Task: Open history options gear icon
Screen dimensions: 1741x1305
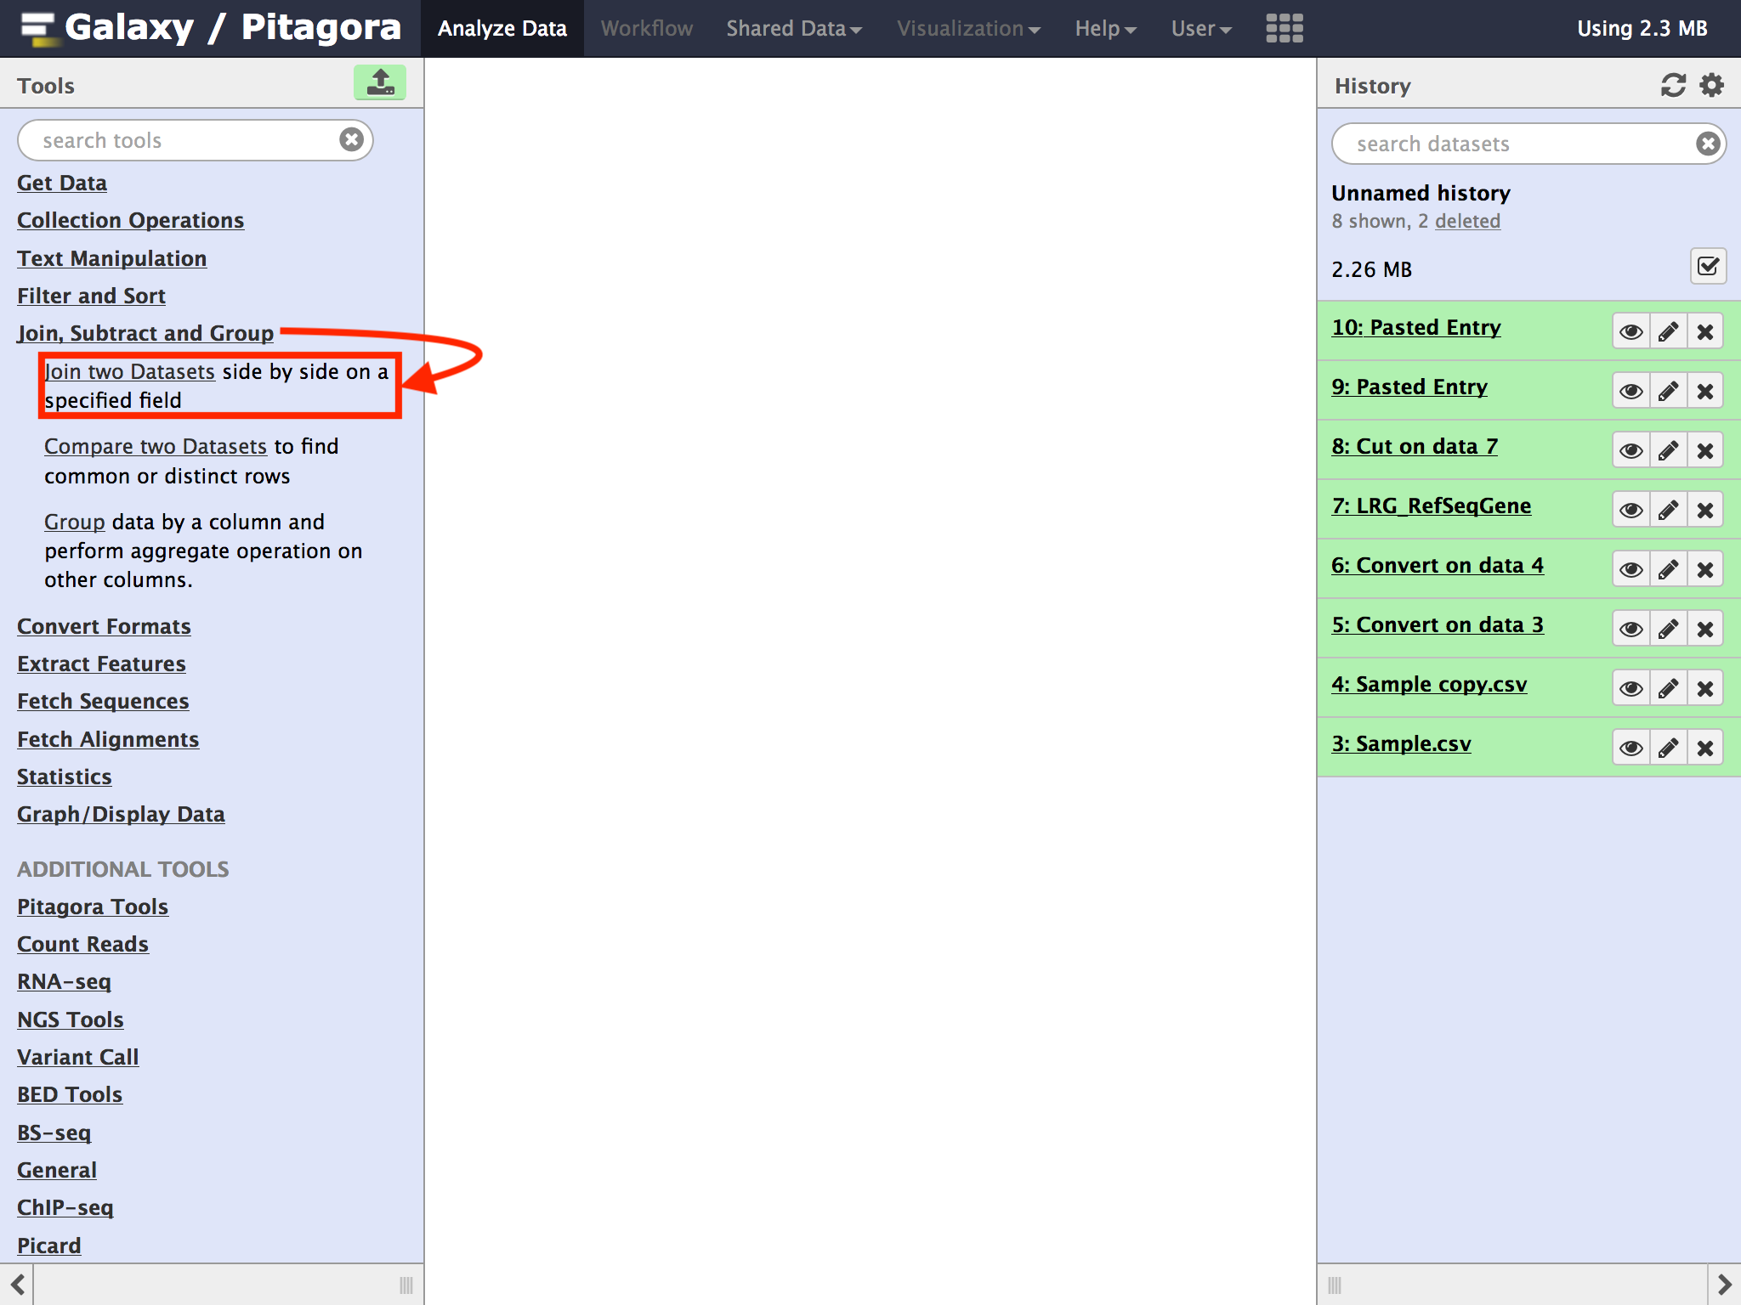Action: pyautogui.click(x=1711, y=85)
